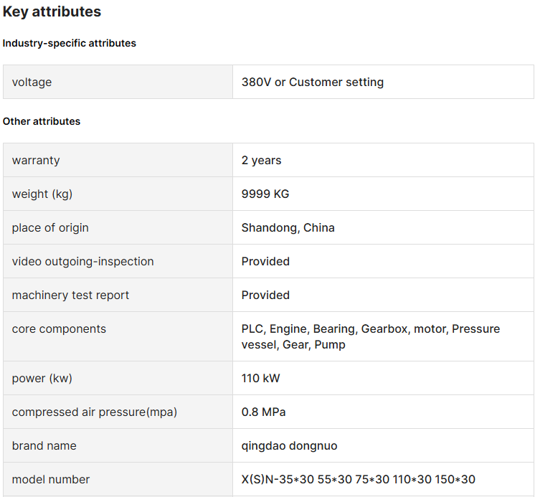Click the compressed air pressure(mpa) label

click(x=95, y=412)
